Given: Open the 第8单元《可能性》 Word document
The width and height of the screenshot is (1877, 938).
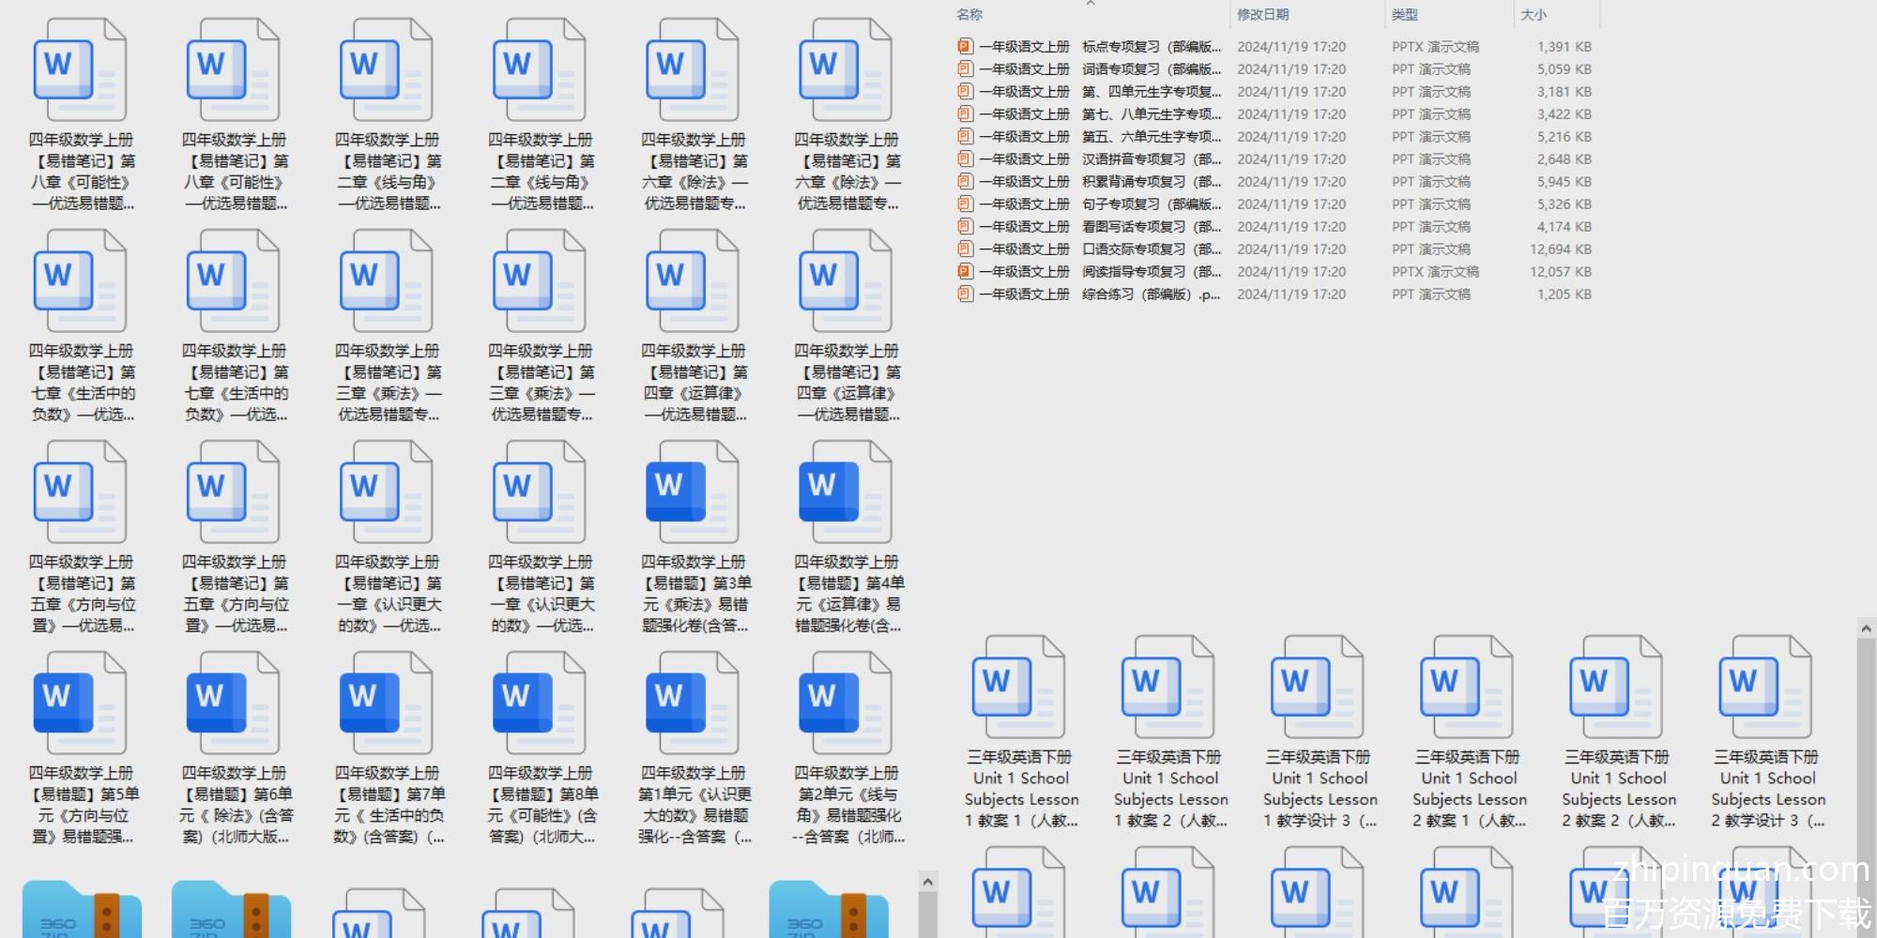Looking at the screenshot, I should click(x=540, y=705).
